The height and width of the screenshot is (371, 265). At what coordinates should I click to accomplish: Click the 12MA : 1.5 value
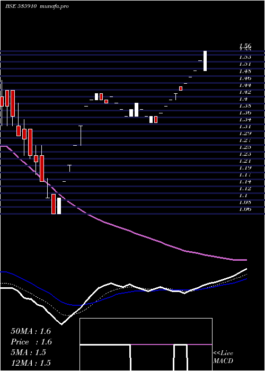tap(31, 363)
